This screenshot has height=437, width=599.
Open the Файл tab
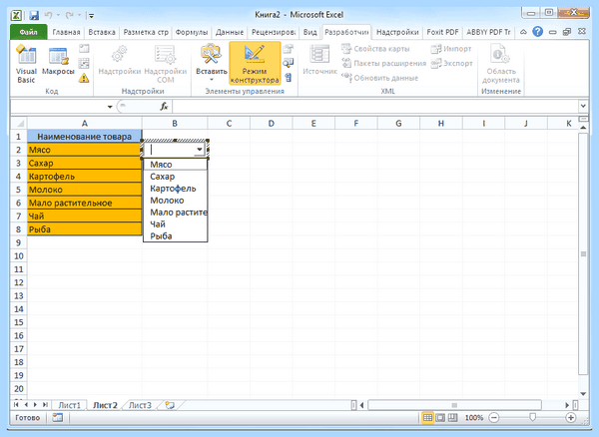pos(29,32)
